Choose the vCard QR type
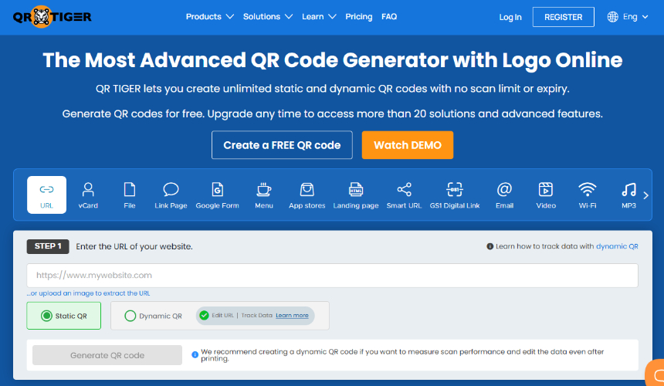 (x=88, y=195)
